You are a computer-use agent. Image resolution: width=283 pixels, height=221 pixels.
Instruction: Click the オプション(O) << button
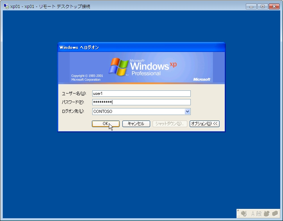(205, 124)
